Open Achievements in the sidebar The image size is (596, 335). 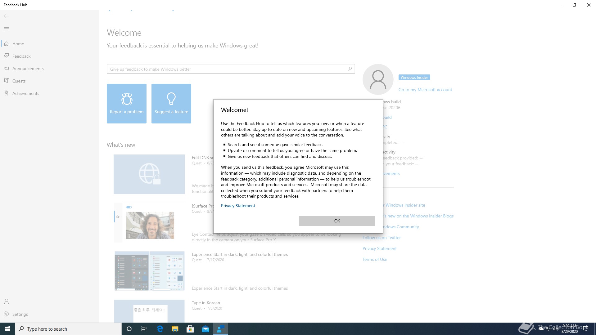click(50, 93)
